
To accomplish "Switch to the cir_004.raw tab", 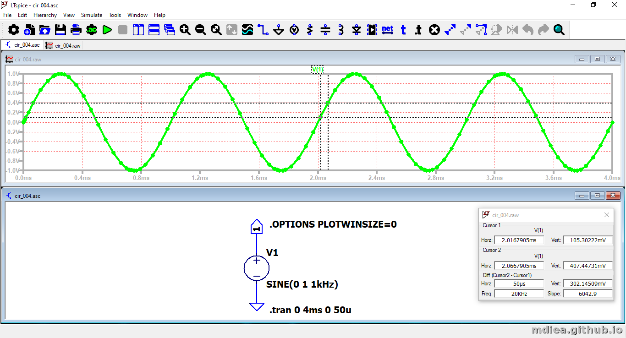I will (x=63, y=45).
